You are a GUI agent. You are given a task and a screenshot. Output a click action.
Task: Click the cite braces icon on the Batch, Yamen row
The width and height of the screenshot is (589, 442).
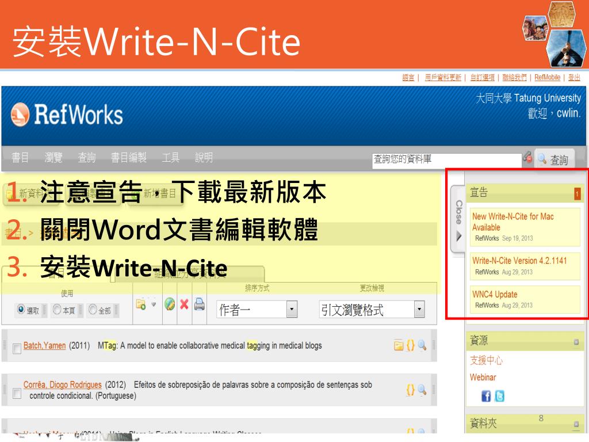coord(410,345)
